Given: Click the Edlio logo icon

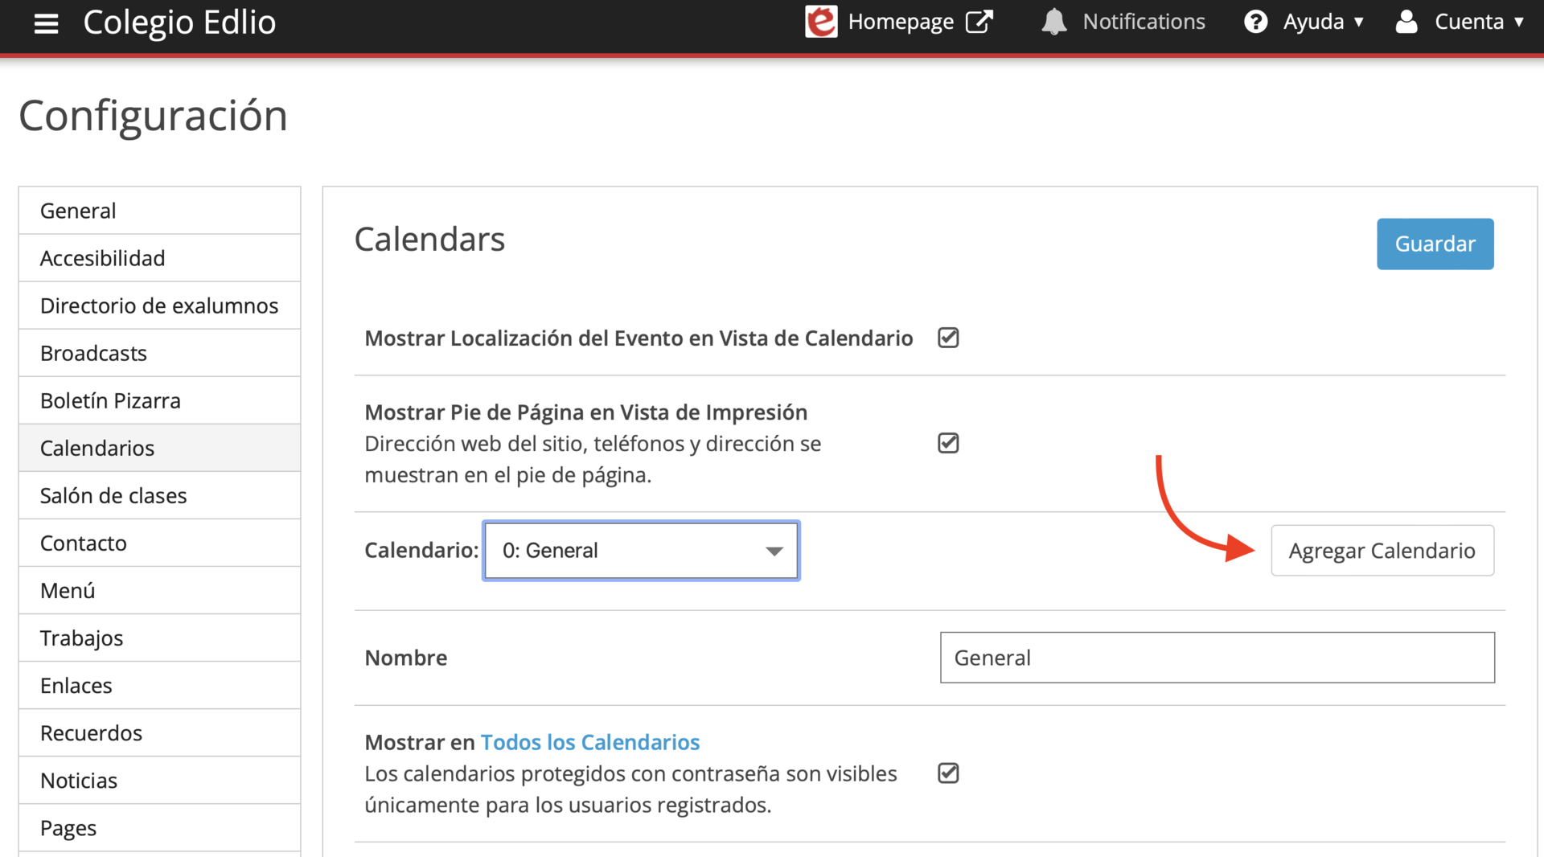Looking at the screenshot, I should [821, 22].
